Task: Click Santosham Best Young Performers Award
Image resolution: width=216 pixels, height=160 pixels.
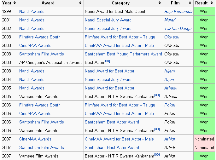Action: point(123,54)
